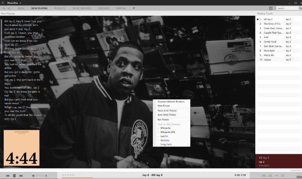
Task: Toggle the last.fm scrobble icon
Action: [270, 176]
